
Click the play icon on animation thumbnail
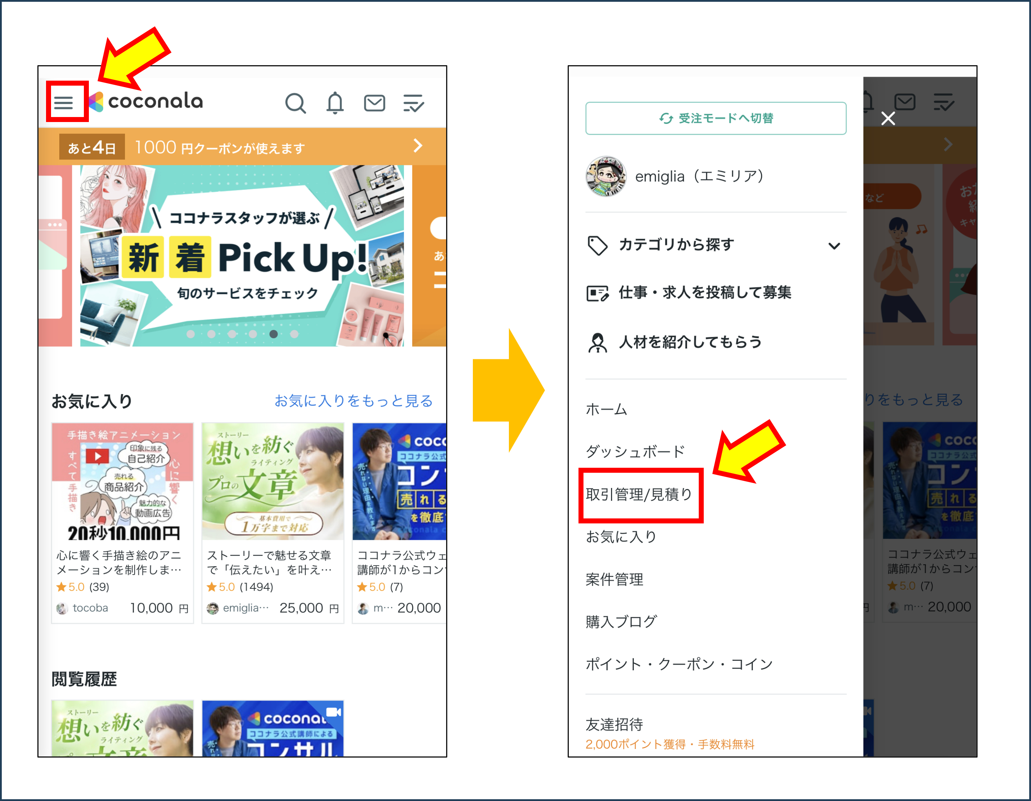click(x=98, y=456)
